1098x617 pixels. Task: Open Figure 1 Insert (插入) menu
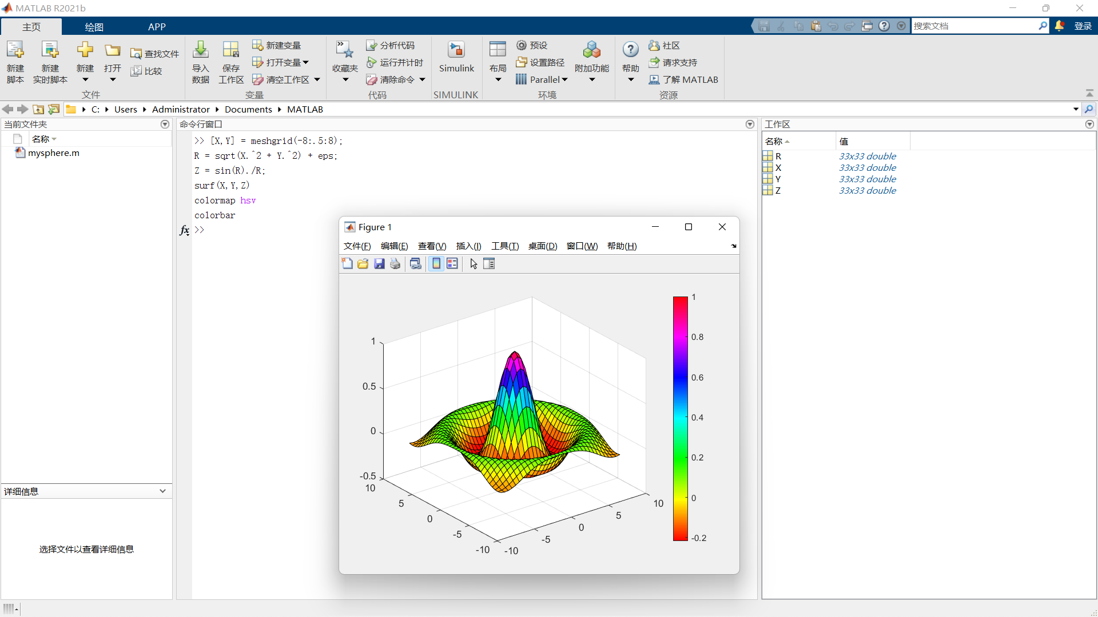pos(468,246)
